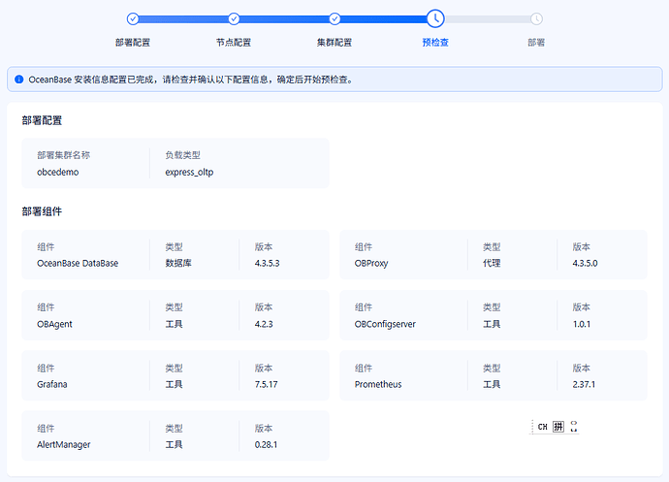This screenshot has height=482, width=669.
Task: Click the load type value express_oltp
Action: coord(189,172)
